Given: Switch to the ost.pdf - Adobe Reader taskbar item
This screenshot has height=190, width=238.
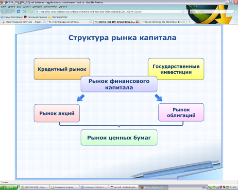Looking at the screenshot, I should (x=123, y=188).
